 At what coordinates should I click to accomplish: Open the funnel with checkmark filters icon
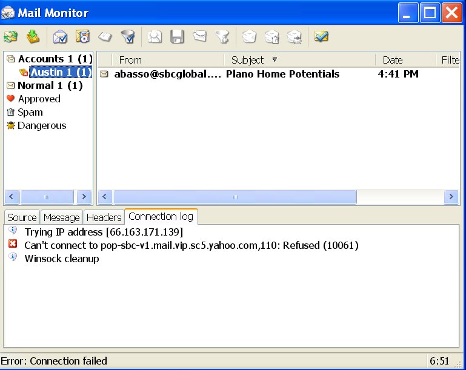(128, 37)
